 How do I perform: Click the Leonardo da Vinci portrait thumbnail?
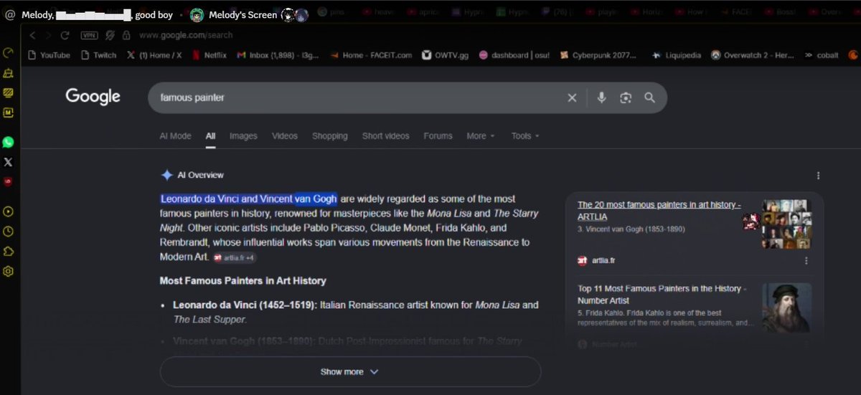coord(786,308)
